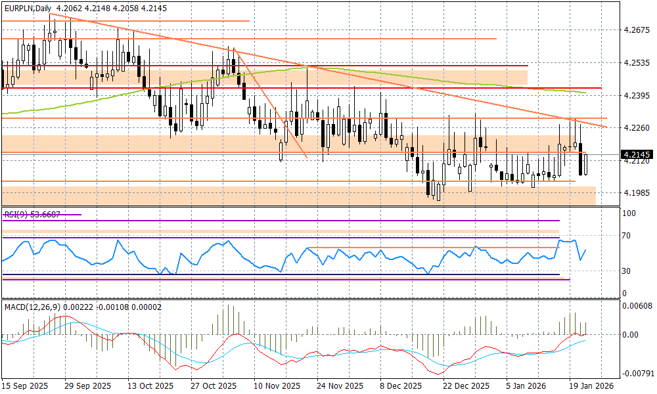Click the most recent candlestick on the chart
The height and width of the screenshot is (394, 657).
click(586, 164)
